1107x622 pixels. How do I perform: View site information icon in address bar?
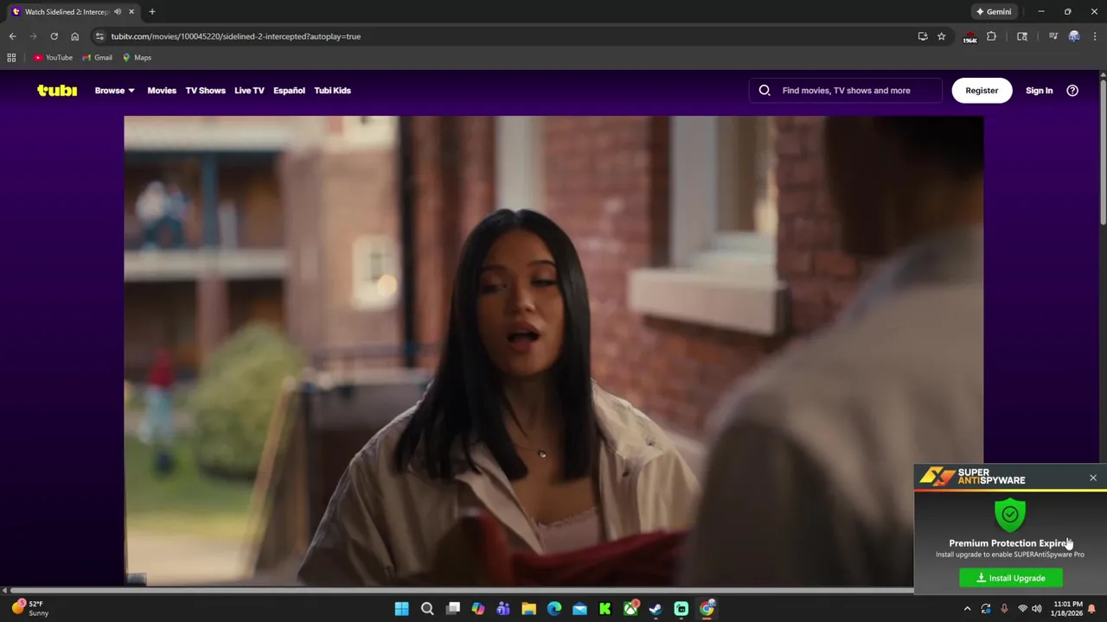[x=99, y=36]
